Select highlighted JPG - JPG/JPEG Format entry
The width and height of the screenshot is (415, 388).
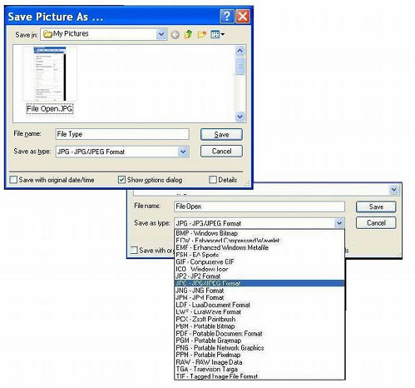pos(259,283)
